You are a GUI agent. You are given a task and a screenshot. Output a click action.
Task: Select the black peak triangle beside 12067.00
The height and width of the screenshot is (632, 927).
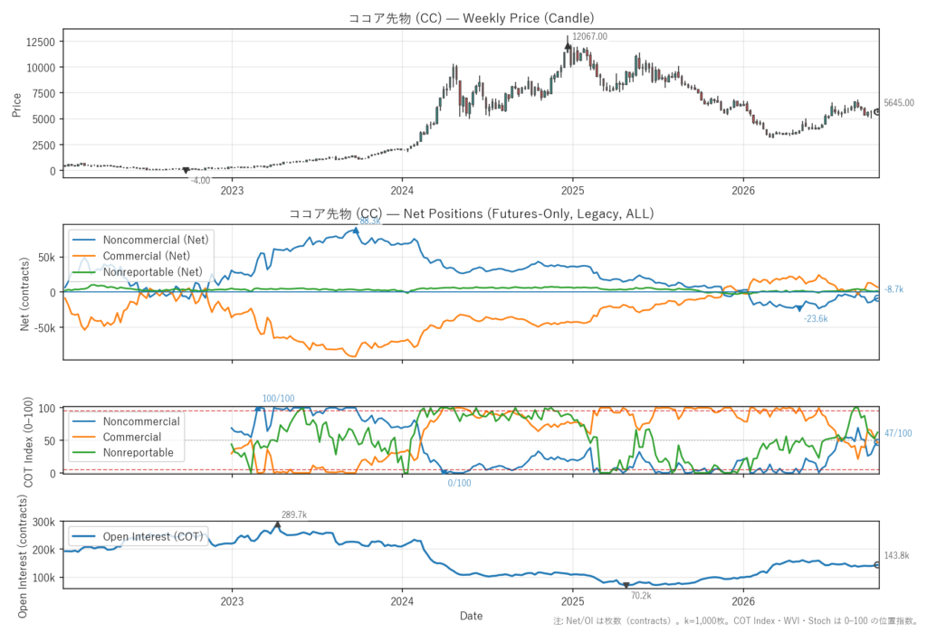pos(569,45)
